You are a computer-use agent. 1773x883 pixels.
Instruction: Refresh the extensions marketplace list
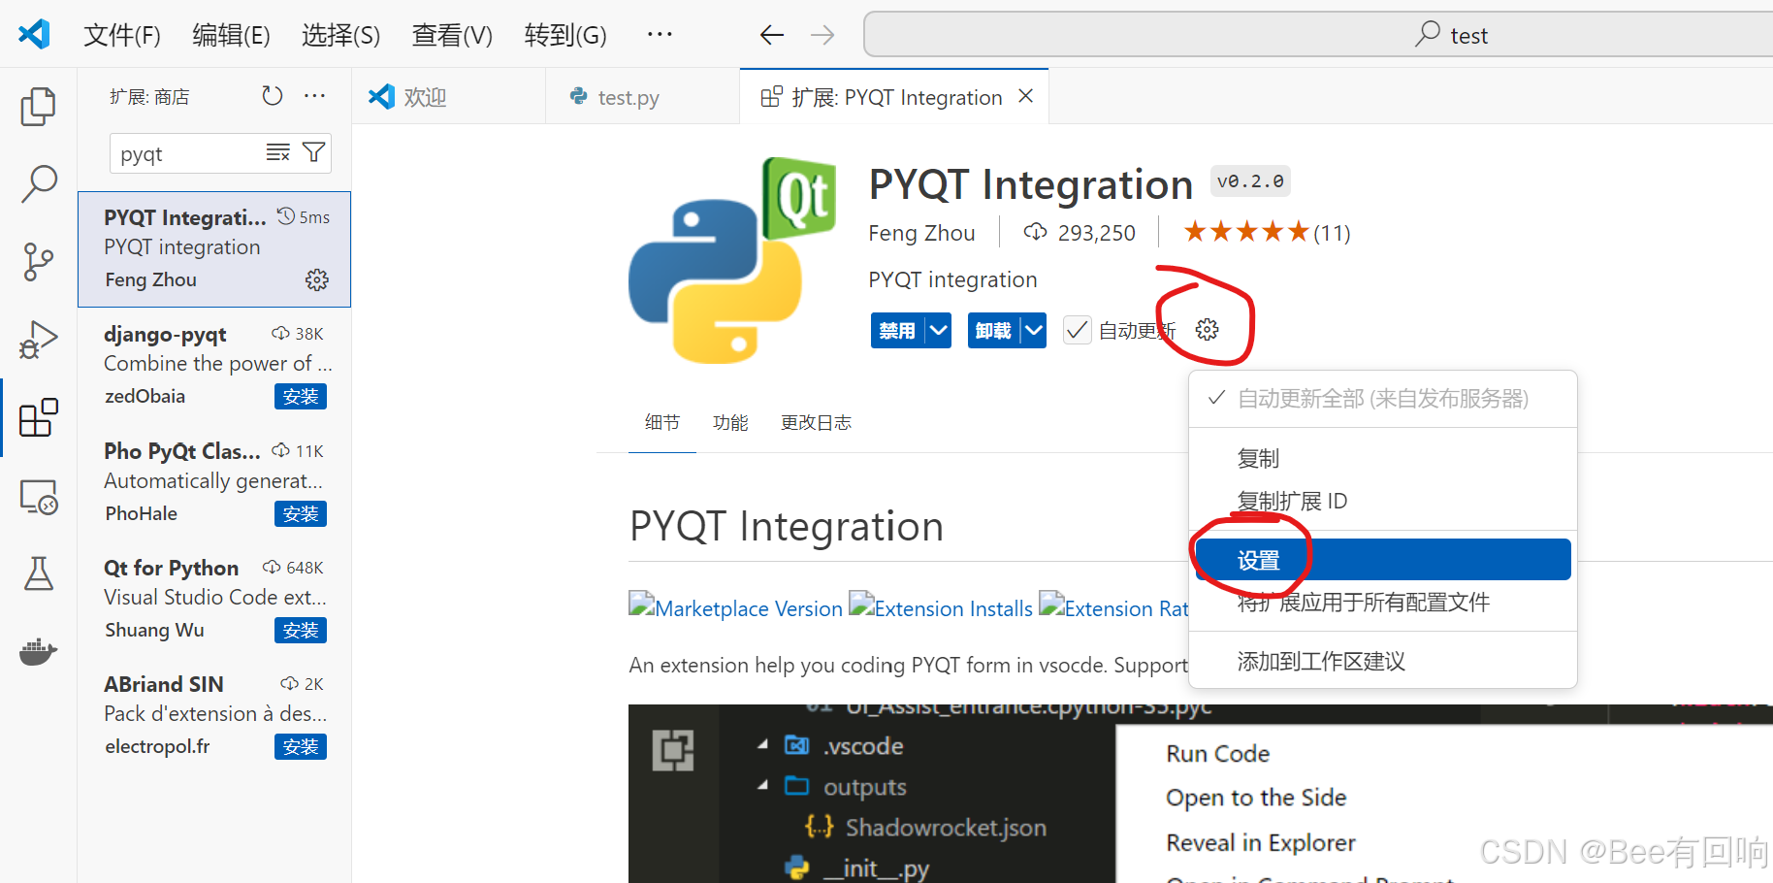click(273, 96)
